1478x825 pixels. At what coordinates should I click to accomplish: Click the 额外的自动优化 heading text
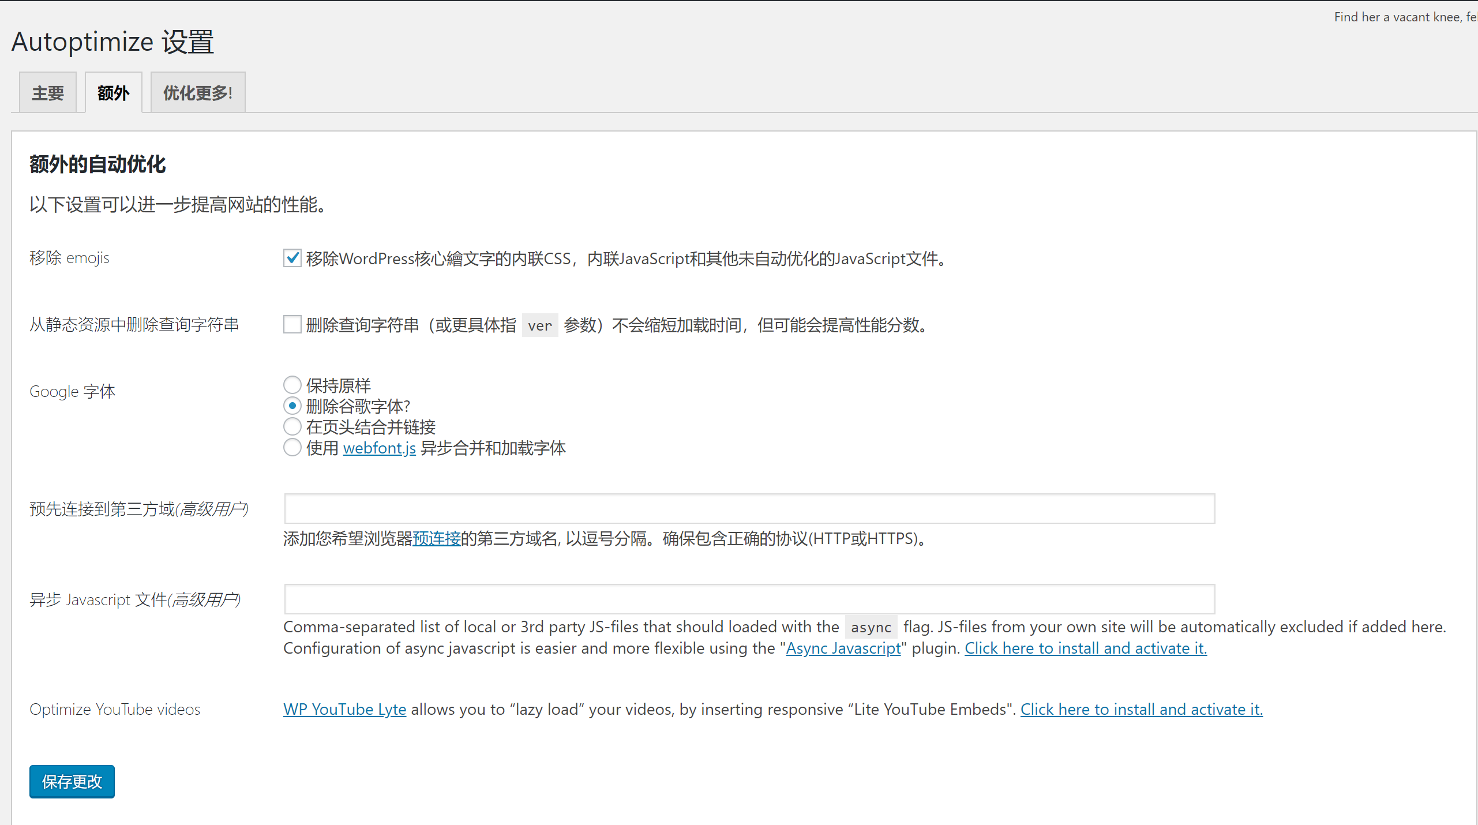click(97, 164)
